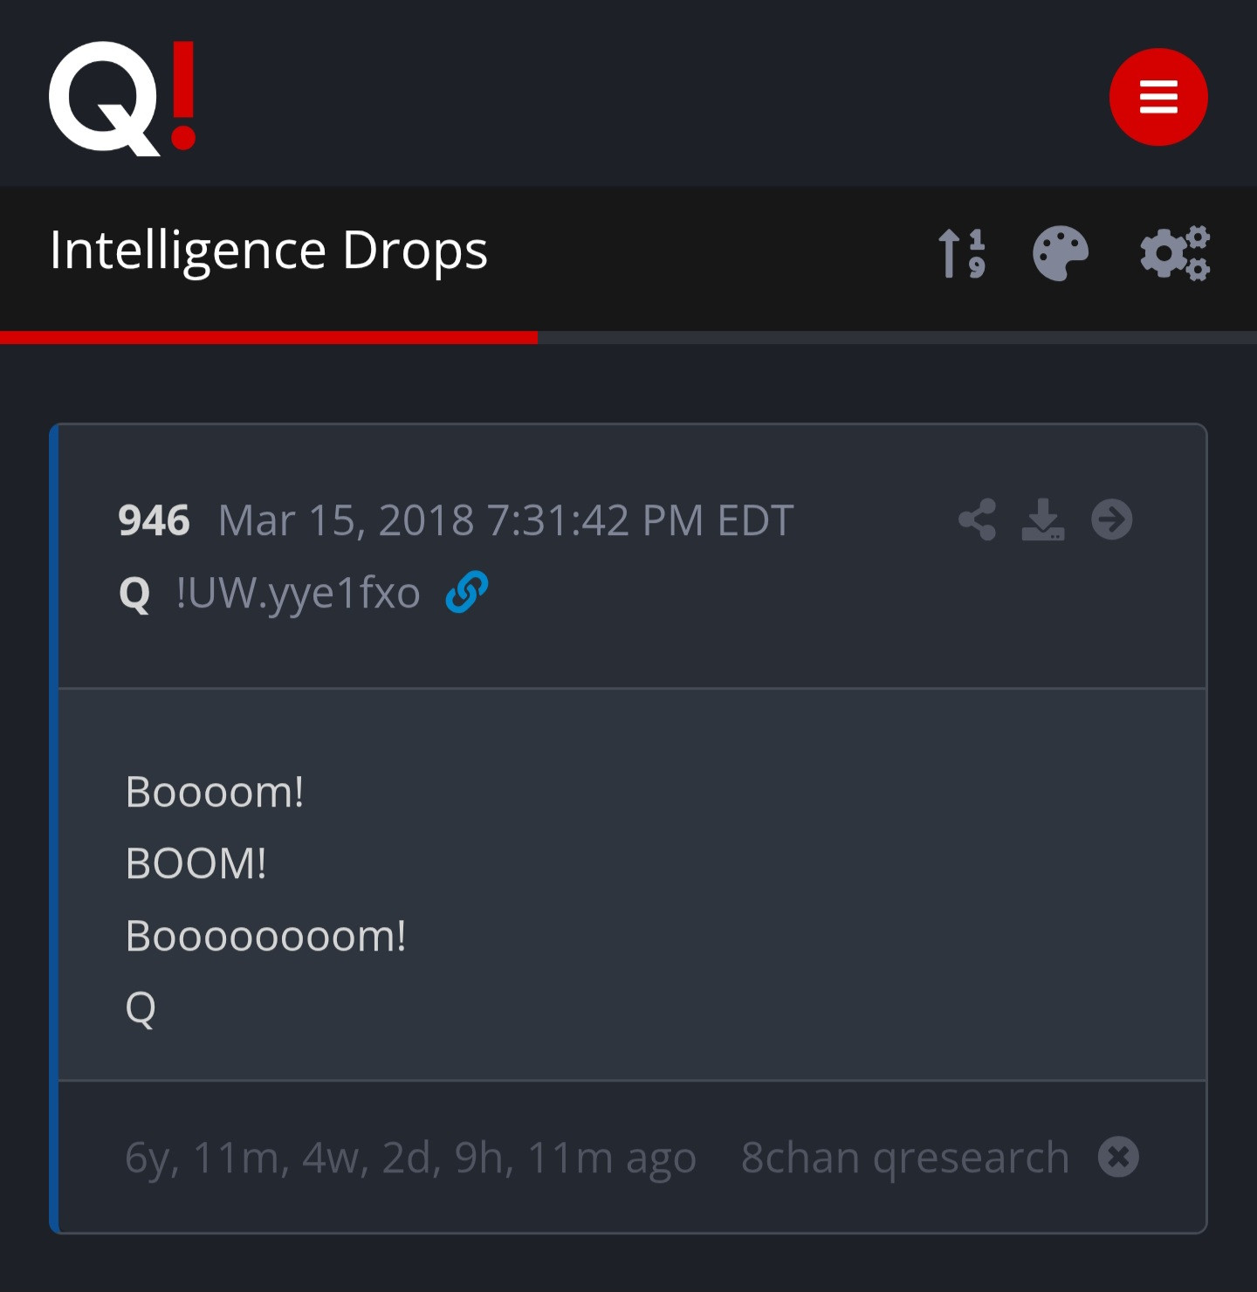Copy the blue permalink chain icon
This screenshot has width=1257, height=1292.
pyautogui.click(x=466, y=593)
